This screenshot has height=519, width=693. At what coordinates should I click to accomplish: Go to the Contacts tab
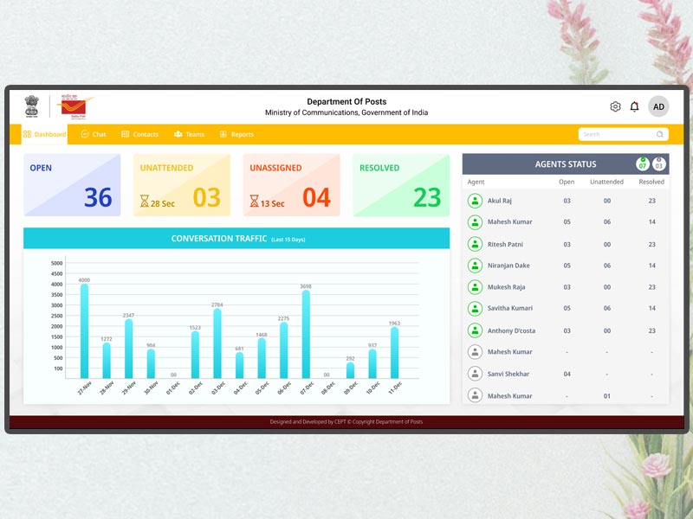pos(140,134)
